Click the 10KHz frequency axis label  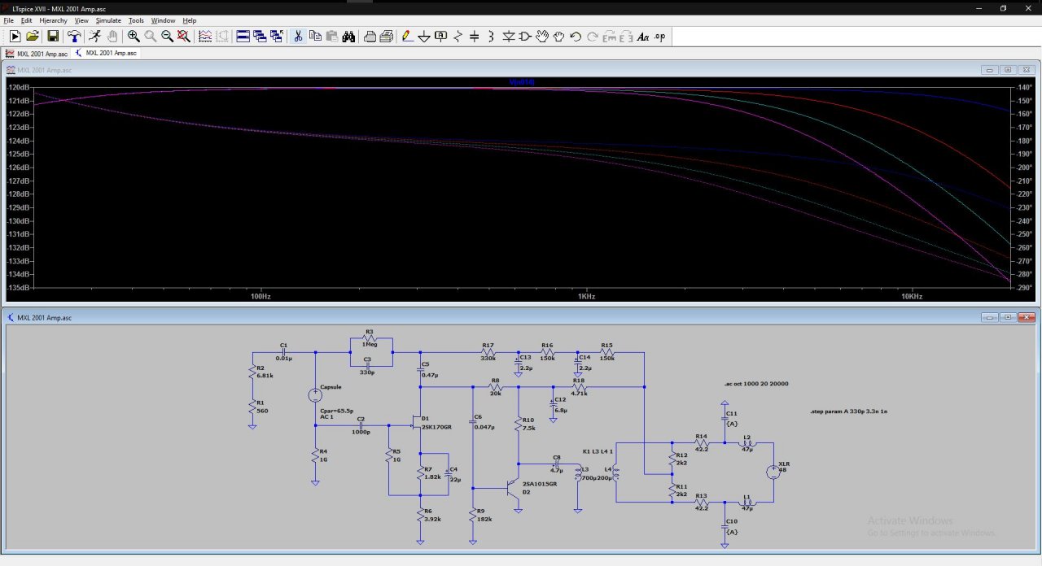pos(911,297)
